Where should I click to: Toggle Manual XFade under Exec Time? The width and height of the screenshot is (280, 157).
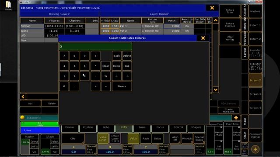(x=236, y=133)
